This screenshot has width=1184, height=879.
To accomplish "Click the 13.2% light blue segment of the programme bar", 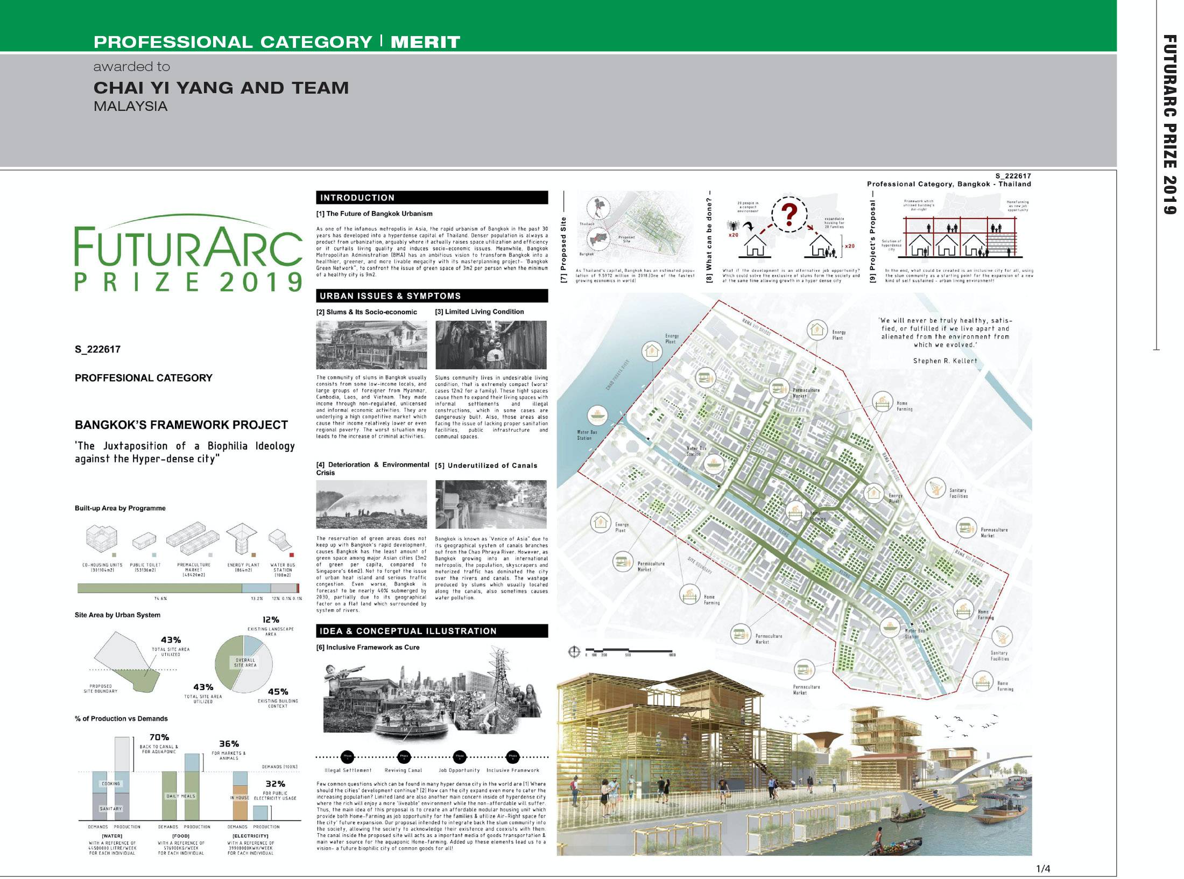I will tap(256, 588).
